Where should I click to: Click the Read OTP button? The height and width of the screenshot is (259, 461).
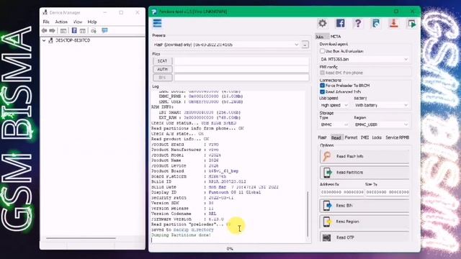(x=364, y=237)
